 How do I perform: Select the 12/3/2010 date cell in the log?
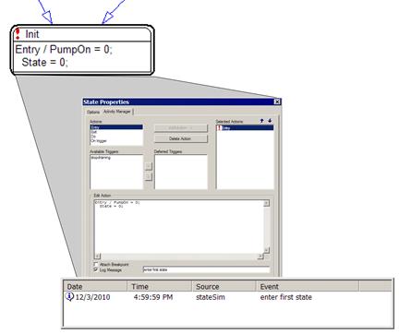coord(92,297)
